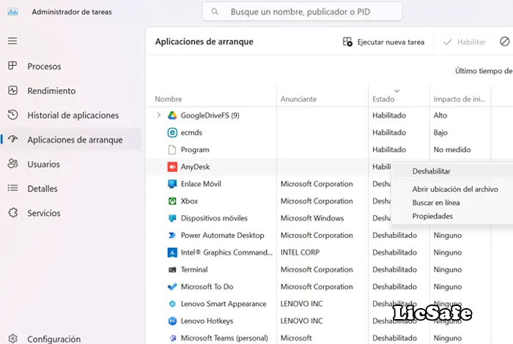Click the Xbox app icon

172,201
